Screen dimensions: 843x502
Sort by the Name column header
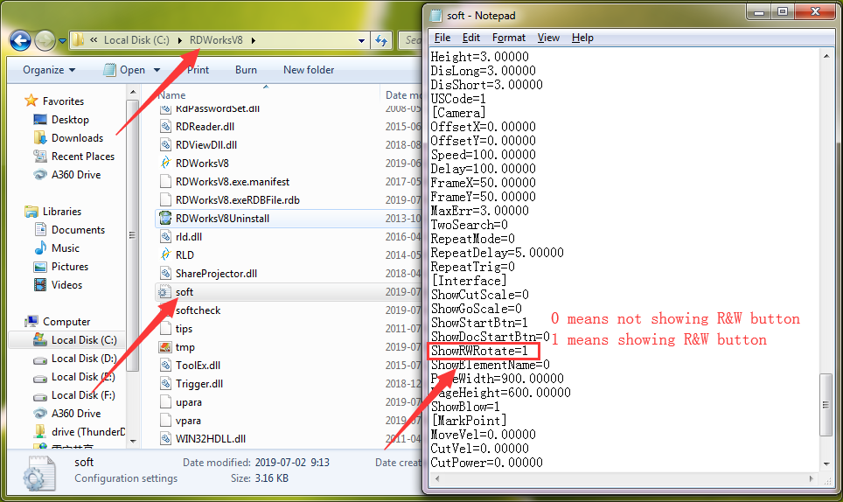[x=172, y=95]
